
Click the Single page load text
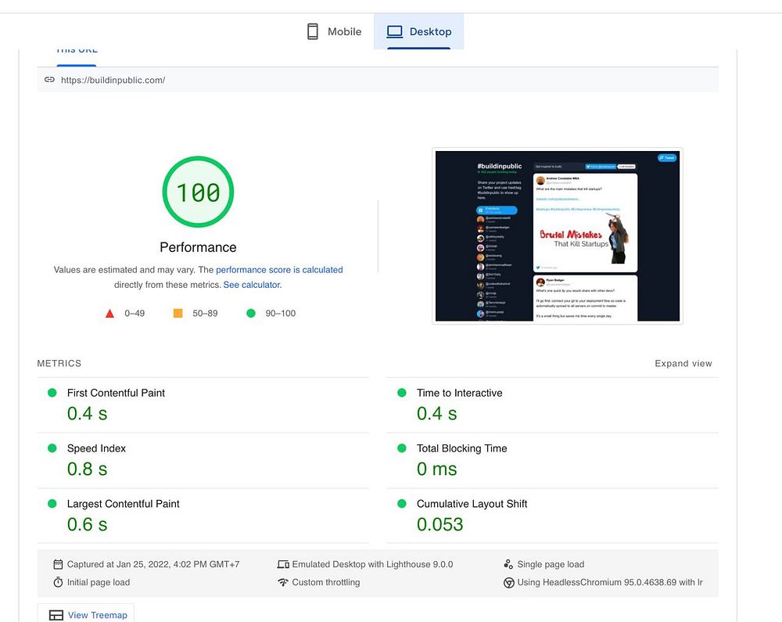point(551,564)
